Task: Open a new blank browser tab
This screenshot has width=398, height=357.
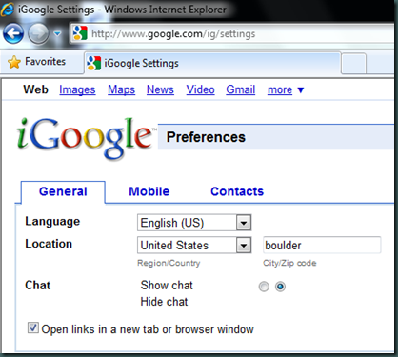Action: [x=354, y=64]
